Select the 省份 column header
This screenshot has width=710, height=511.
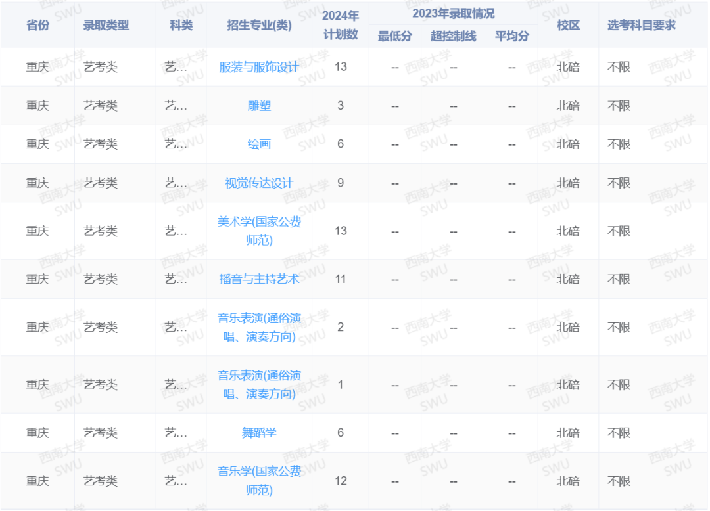pyautogui.click(x=38, y=24)
